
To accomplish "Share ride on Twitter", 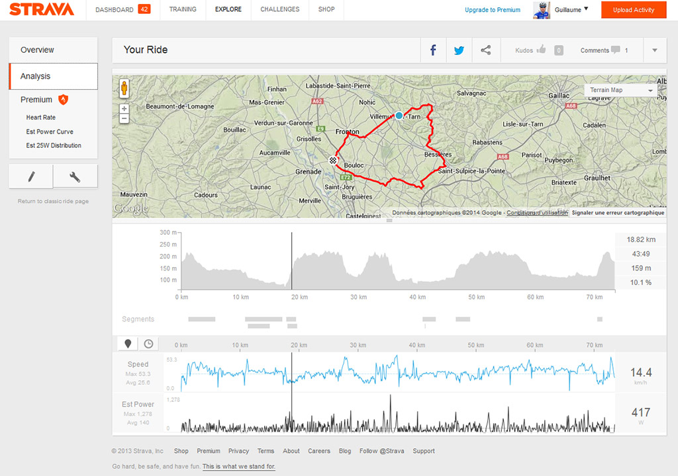I will tap(460, 50).
